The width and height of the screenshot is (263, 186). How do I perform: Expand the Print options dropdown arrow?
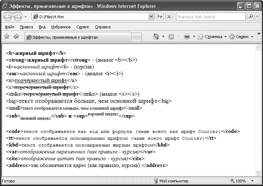coord(194,37)
